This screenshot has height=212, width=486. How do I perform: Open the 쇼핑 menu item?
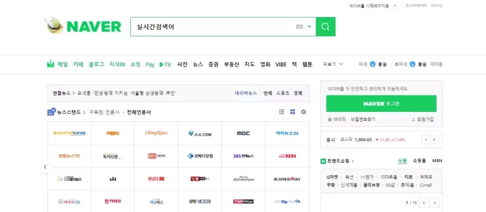tap(135, 65)
